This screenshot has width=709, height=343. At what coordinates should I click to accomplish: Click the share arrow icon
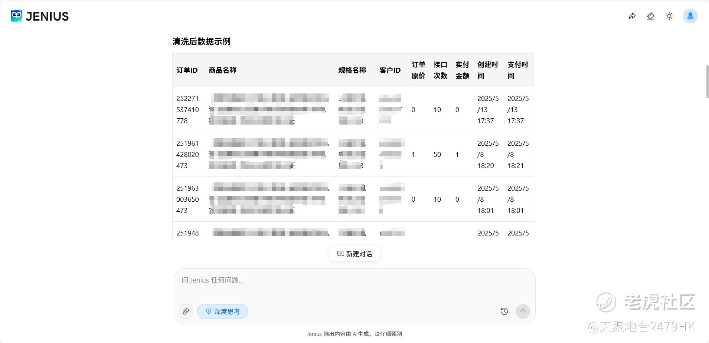(632, 16)
